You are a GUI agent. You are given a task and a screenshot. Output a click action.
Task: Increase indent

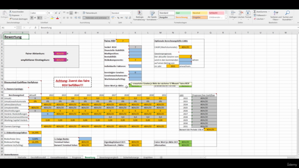coord(79,18)
